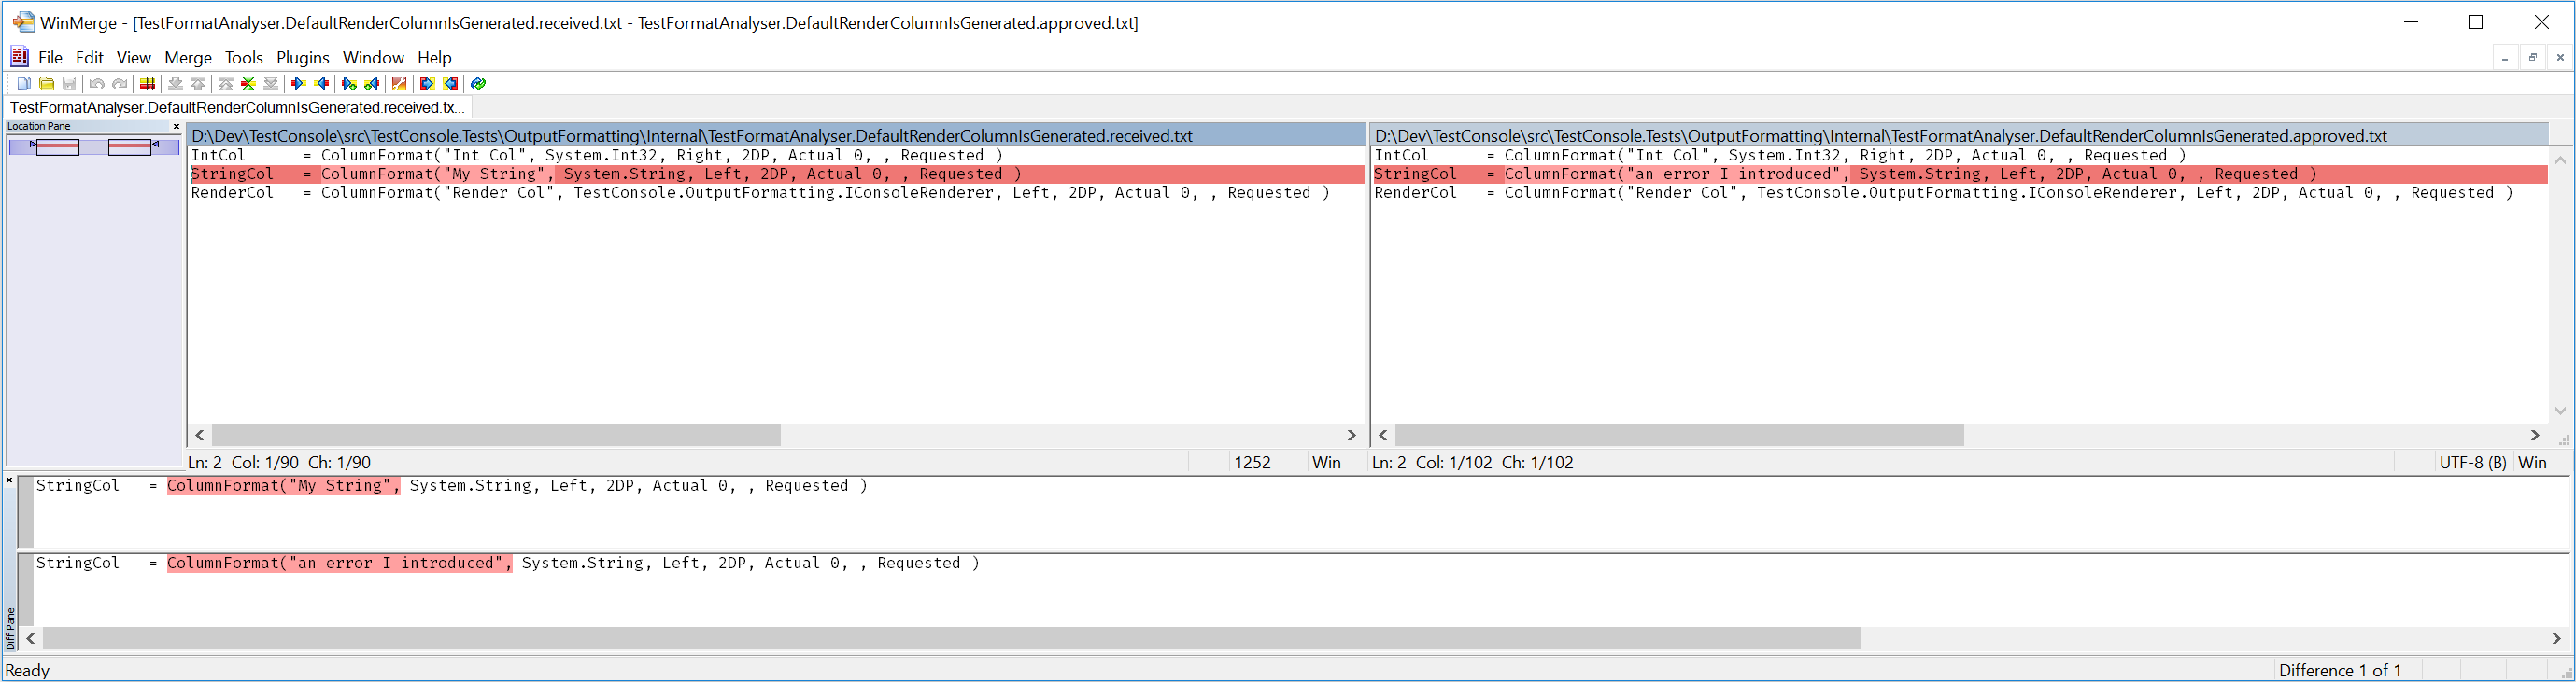This screenshot has width=2576, height=682.
Task: Close the Diff Pane at bottom
Action: click(x=10, y=481)
